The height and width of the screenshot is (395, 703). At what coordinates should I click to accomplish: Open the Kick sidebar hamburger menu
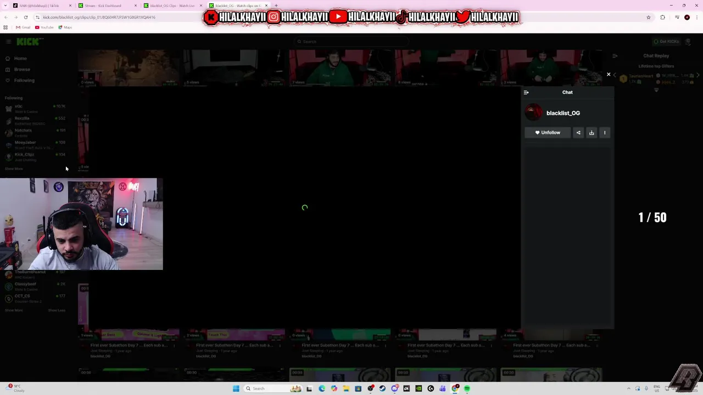pyautogui.click(x=8, y=42)
